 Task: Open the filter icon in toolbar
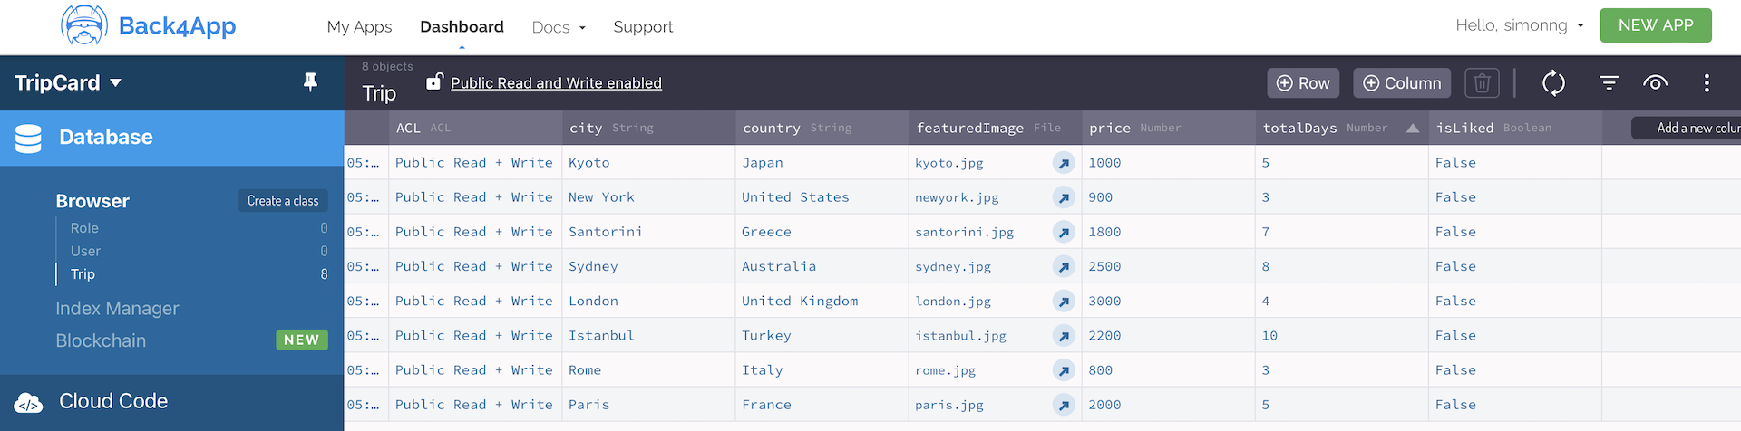coord(1609,83)
